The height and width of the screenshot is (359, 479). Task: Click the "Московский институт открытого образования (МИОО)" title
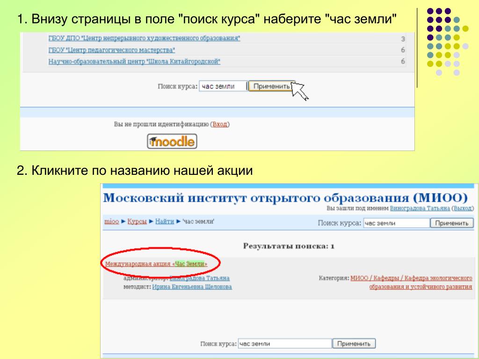(285, 198)
